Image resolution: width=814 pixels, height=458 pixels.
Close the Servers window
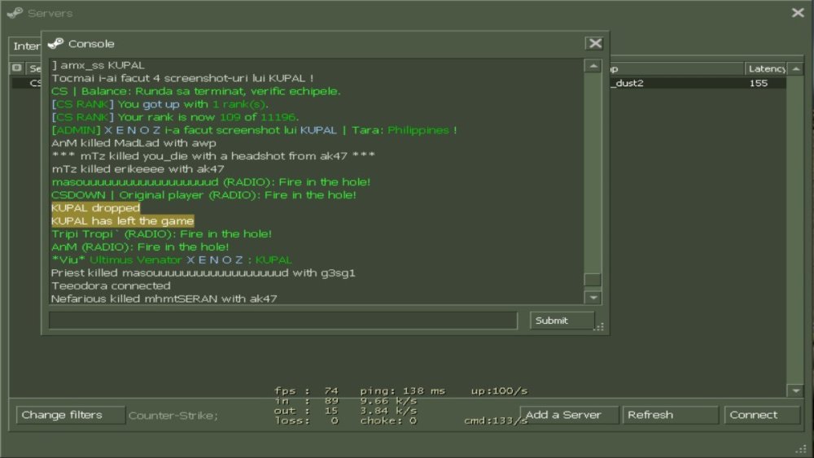click(x=798, y=12)
